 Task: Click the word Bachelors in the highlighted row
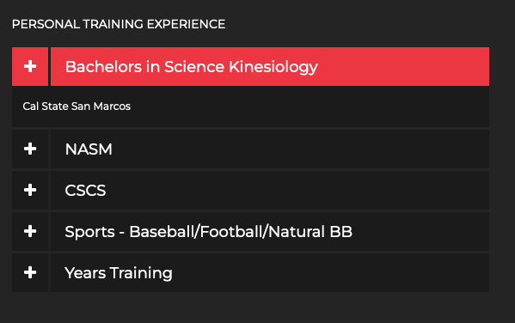click(103, 67)
